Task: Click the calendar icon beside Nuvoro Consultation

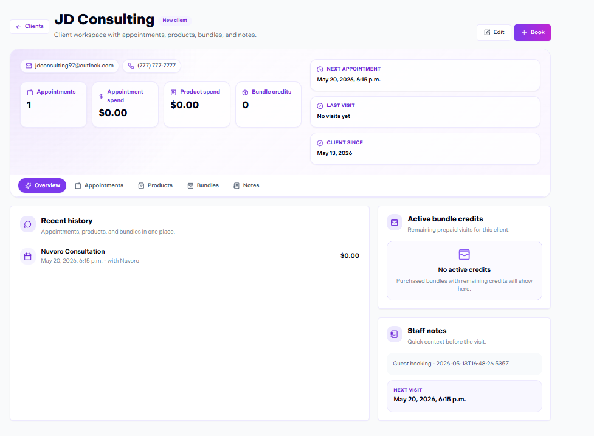Action: [27, 257]
